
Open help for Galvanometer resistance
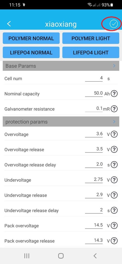point(115,109)
